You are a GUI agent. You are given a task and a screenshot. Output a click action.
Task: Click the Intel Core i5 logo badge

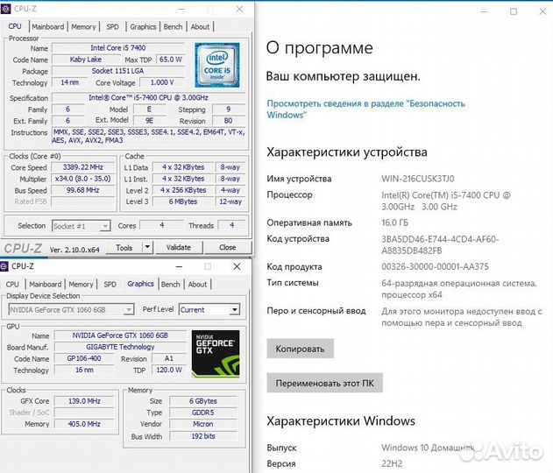pos(217,65)
